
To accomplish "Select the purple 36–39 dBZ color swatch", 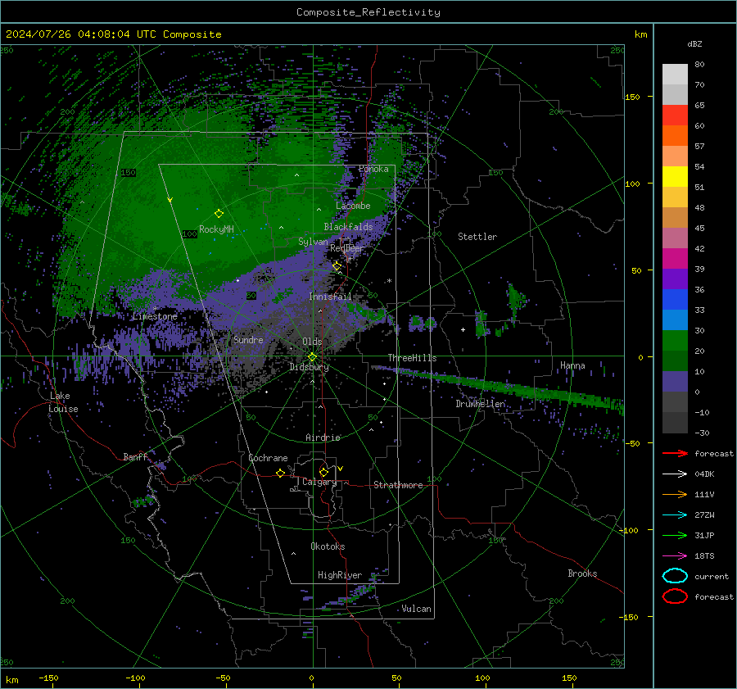I will tap(675, 279).
